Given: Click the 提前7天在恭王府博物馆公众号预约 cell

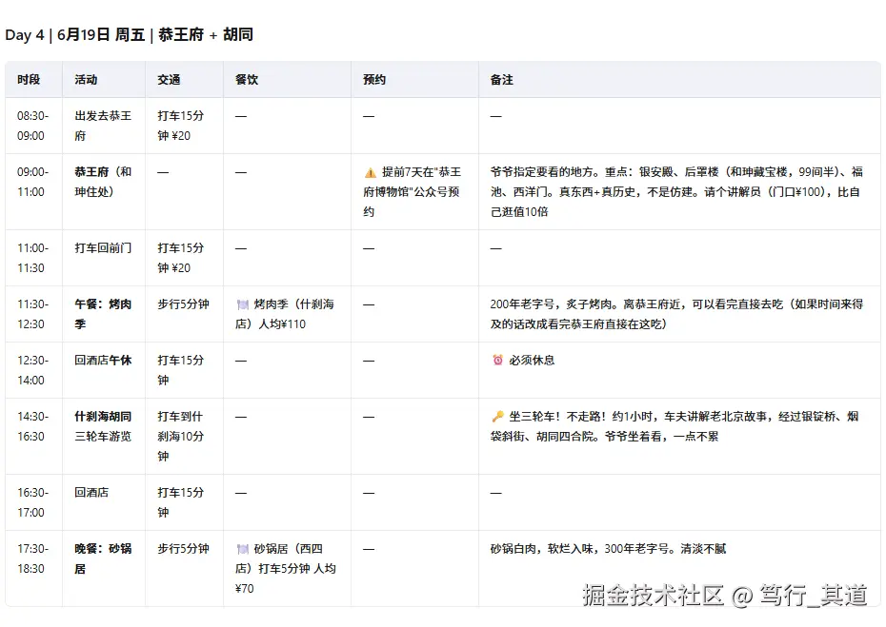Looking at the screenshot, I should [413, 192].
